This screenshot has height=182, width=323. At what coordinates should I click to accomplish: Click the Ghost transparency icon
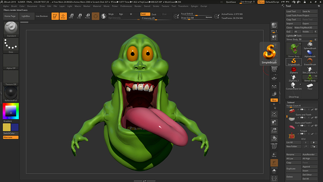pyautogui.click(x=274, y=163)
